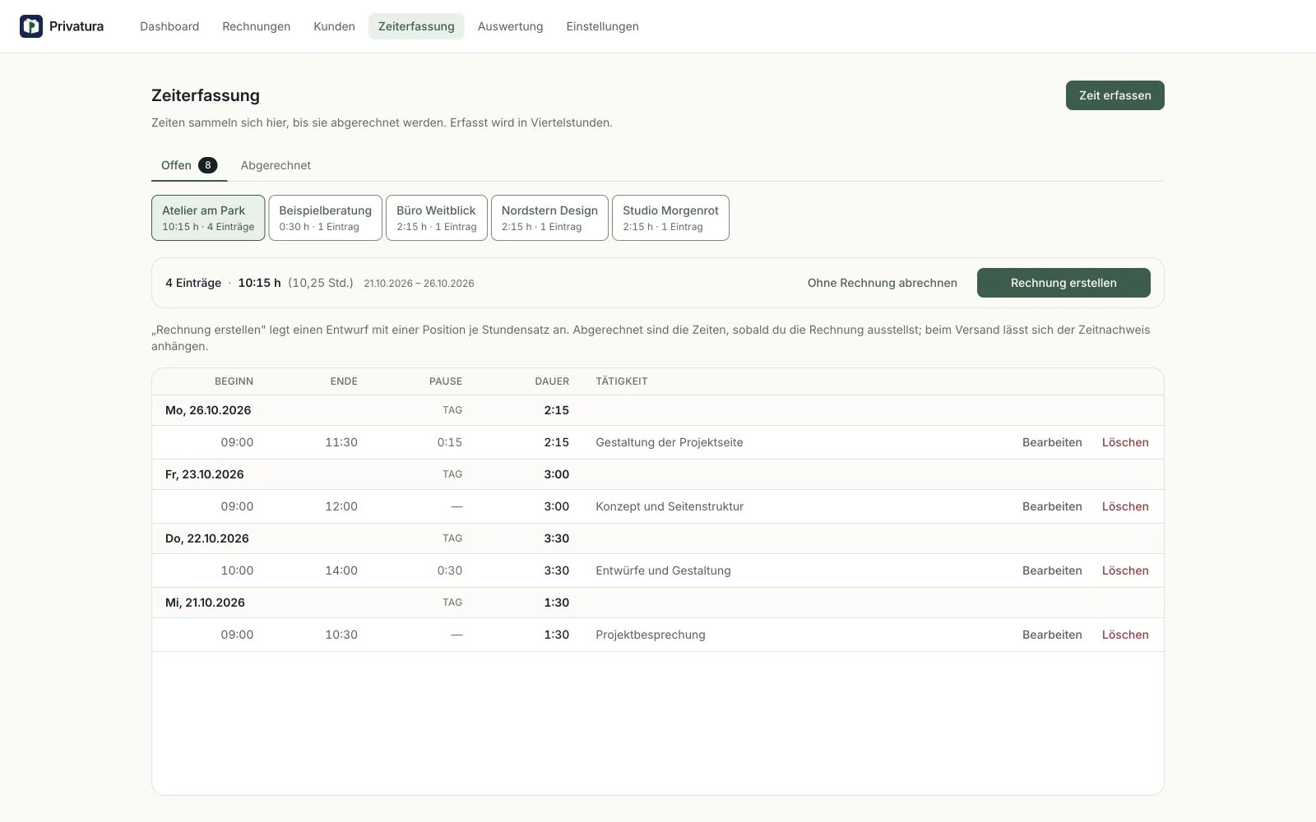Go to Rechnungen in navigation
The width and height of the screenshot is (1316, 822).
pos(256,26)
